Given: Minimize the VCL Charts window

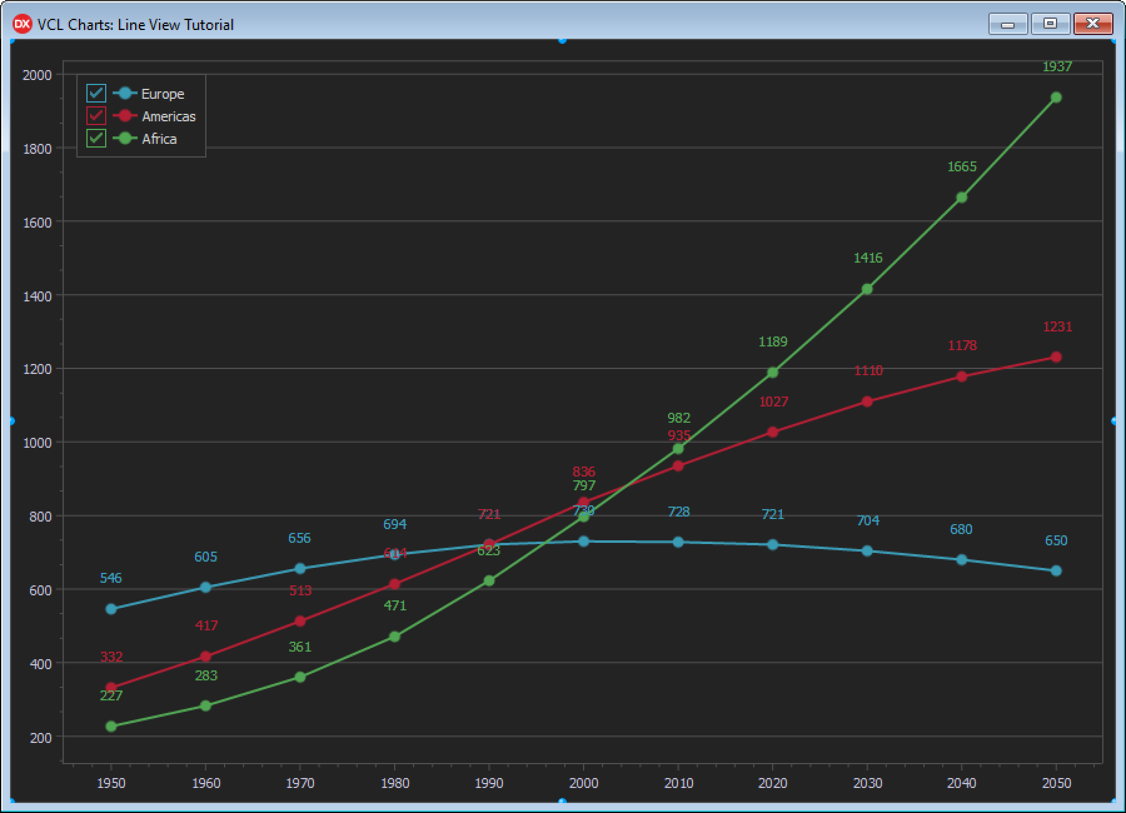Looking at the screenshot, I should (x=1007, y=24).
